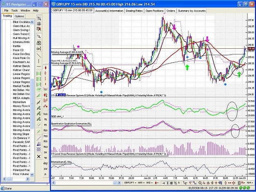Open the cursor tool dropdown in bottom toolbar
Viewport: 256px width, 192px height.
185,183
